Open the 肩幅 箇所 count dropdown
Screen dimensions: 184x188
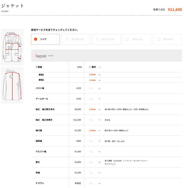click(x=95, y=67)
